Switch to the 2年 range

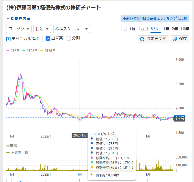point(175,29)
